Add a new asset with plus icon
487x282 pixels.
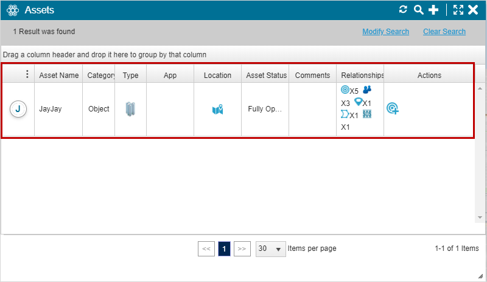click(x=433, y=10)
